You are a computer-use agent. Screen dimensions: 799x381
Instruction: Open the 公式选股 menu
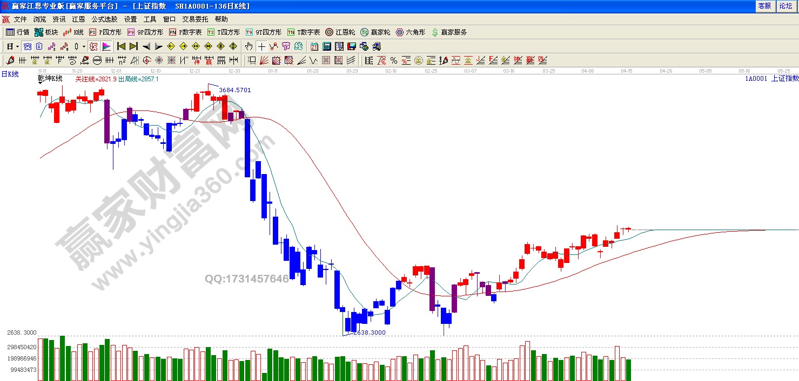tap(104, 19)
